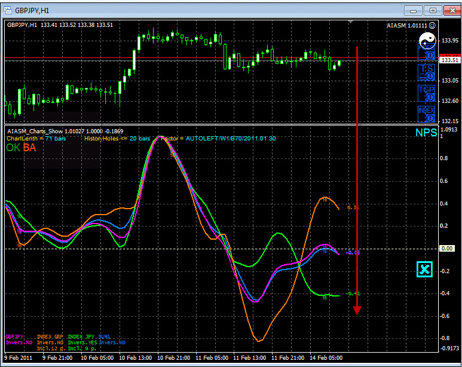Click the smiley face next to AIASM
The height and width of the screenshot is (367, 462).
click(x=432, y=25)
